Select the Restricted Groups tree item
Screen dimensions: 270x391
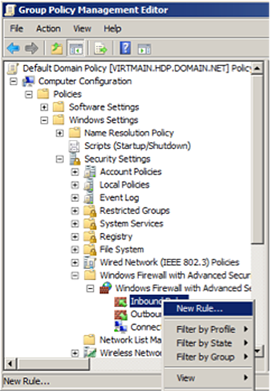tap(134, 211)
